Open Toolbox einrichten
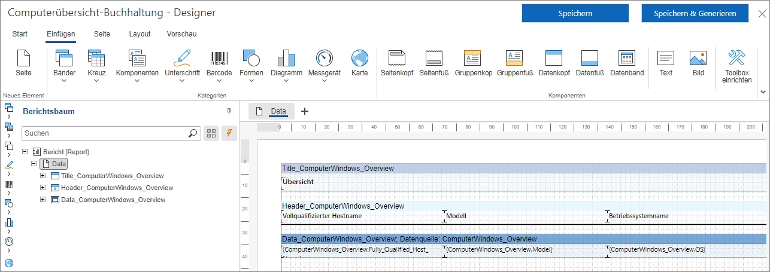Viewport: 770px width, 272px height. 736,66
